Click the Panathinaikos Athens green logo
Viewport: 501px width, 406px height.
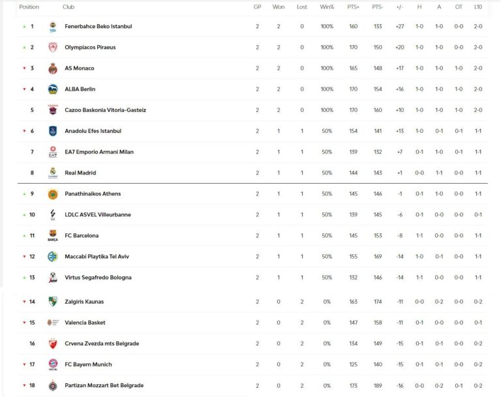click(53, 194)
